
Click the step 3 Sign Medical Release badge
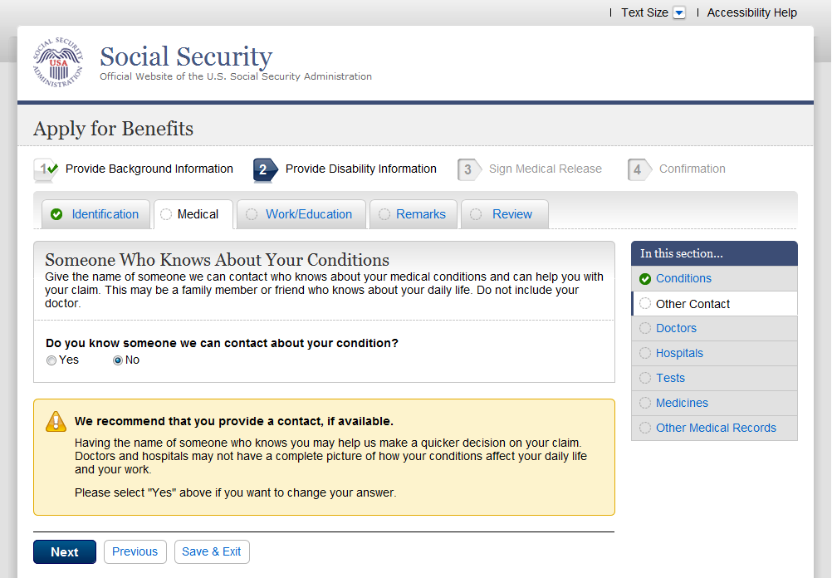pos(470,170)
